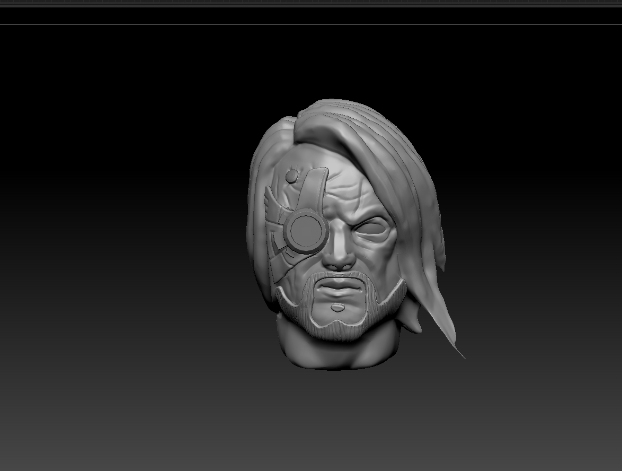Click the horizontal divider line below top bar
622x471 pixels.
coord(311,24)
